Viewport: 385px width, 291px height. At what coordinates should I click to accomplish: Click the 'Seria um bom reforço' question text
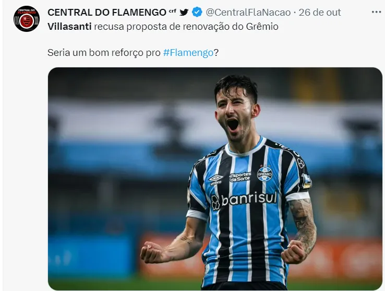(x=133, y=52)
